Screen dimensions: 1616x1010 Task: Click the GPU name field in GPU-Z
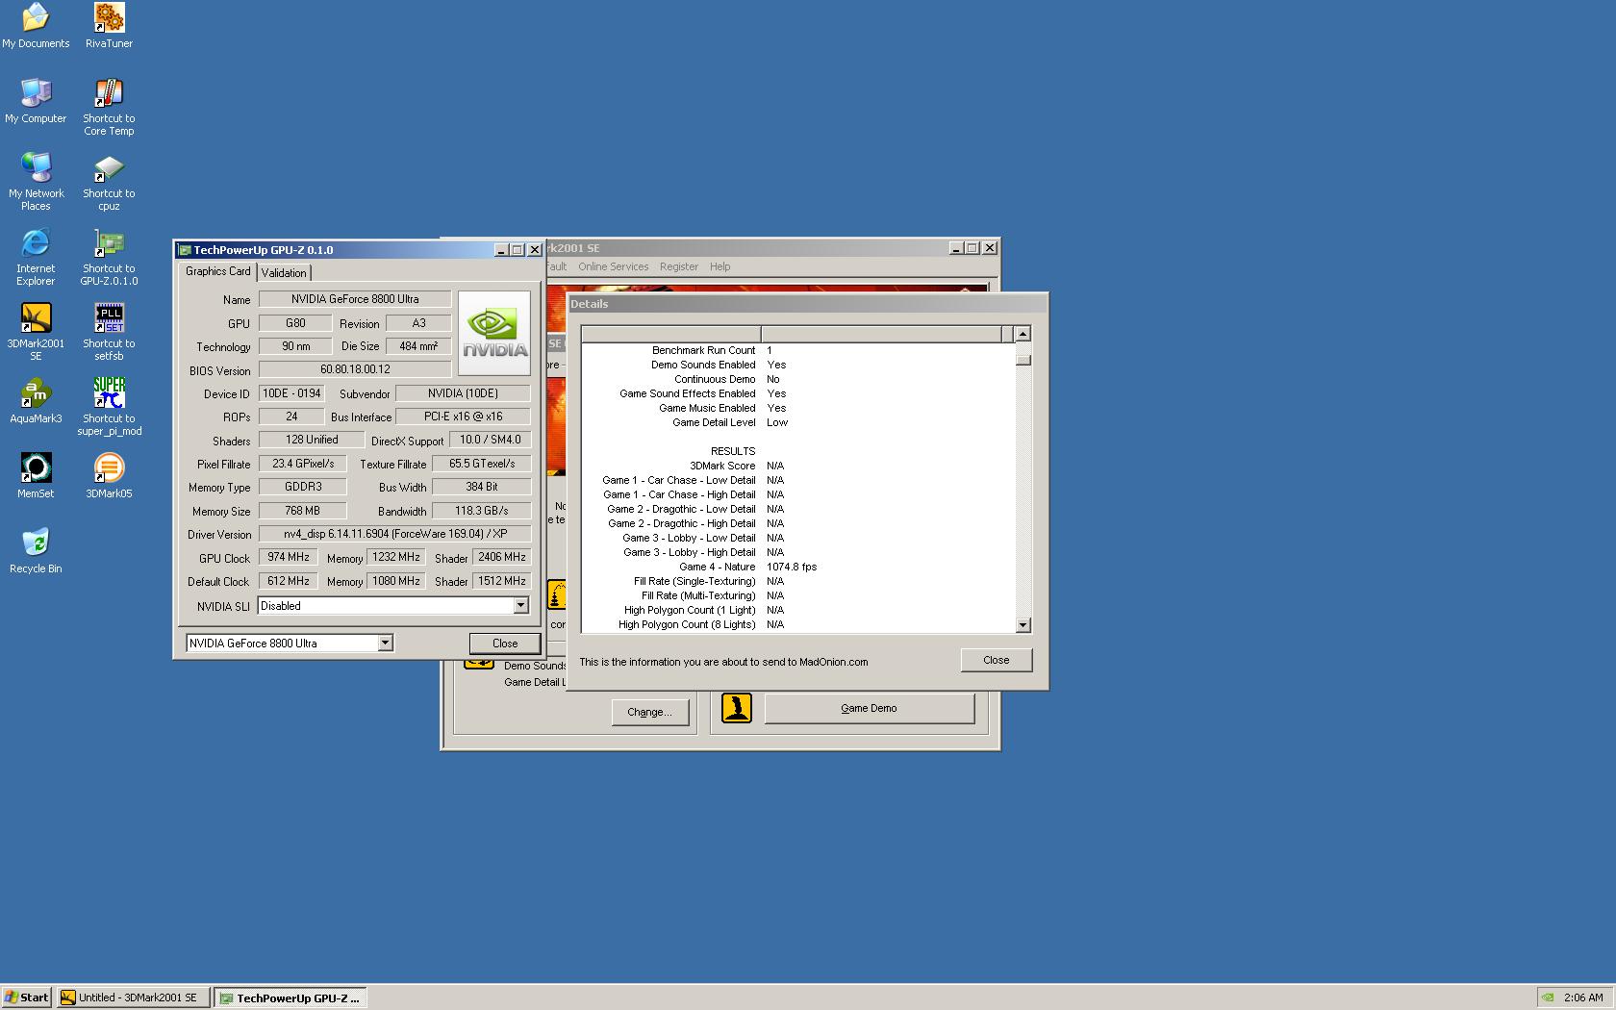coord(355,299)
